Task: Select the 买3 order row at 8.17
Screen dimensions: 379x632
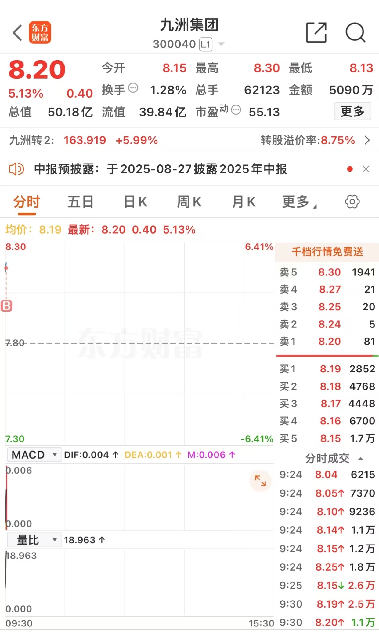Action: (x=327, y=404)
